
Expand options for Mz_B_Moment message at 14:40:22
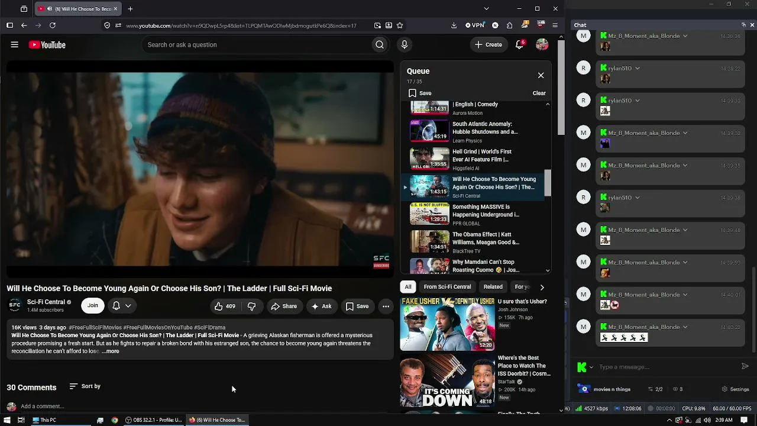point(685,327)
